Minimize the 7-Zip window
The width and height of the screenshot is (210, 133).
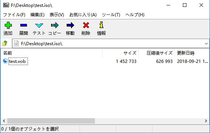tap(168, 5)
